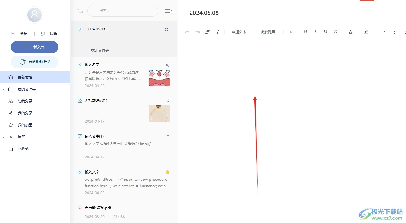
Task: Create a new document with 新文档
Action: point(35,47)
